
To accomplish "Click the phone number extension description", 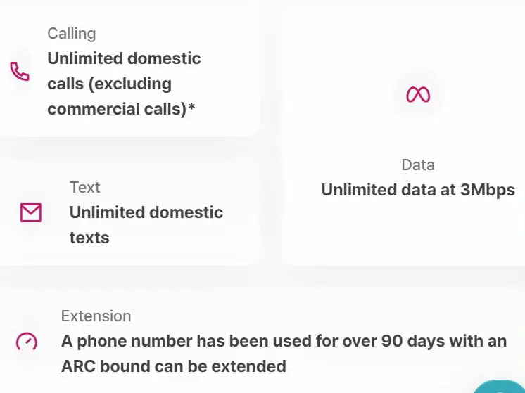I will click(x=284, y=354).
